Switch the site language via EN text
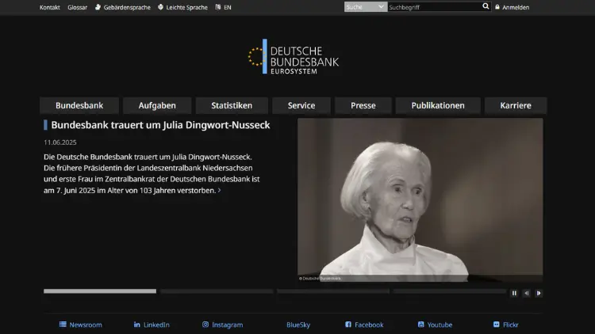595x334 pixels. coord(228,7)
